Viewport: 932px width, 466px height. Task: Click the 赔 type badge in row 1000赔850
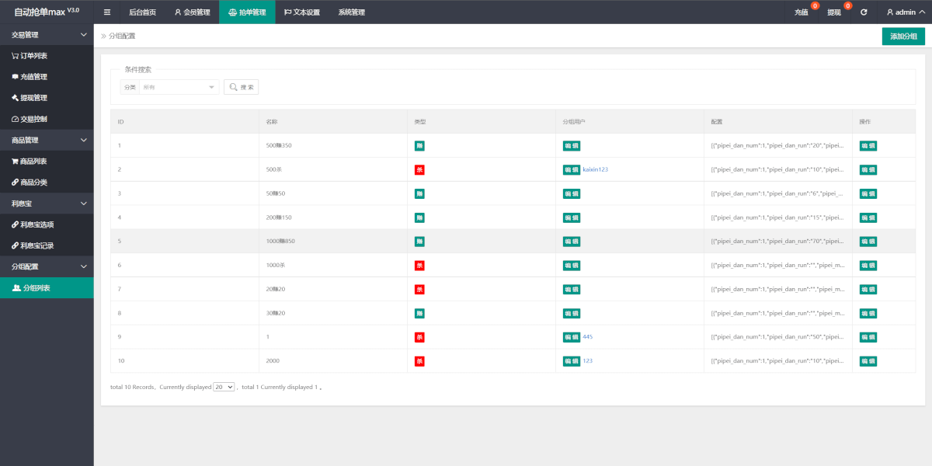click(419, 242)
